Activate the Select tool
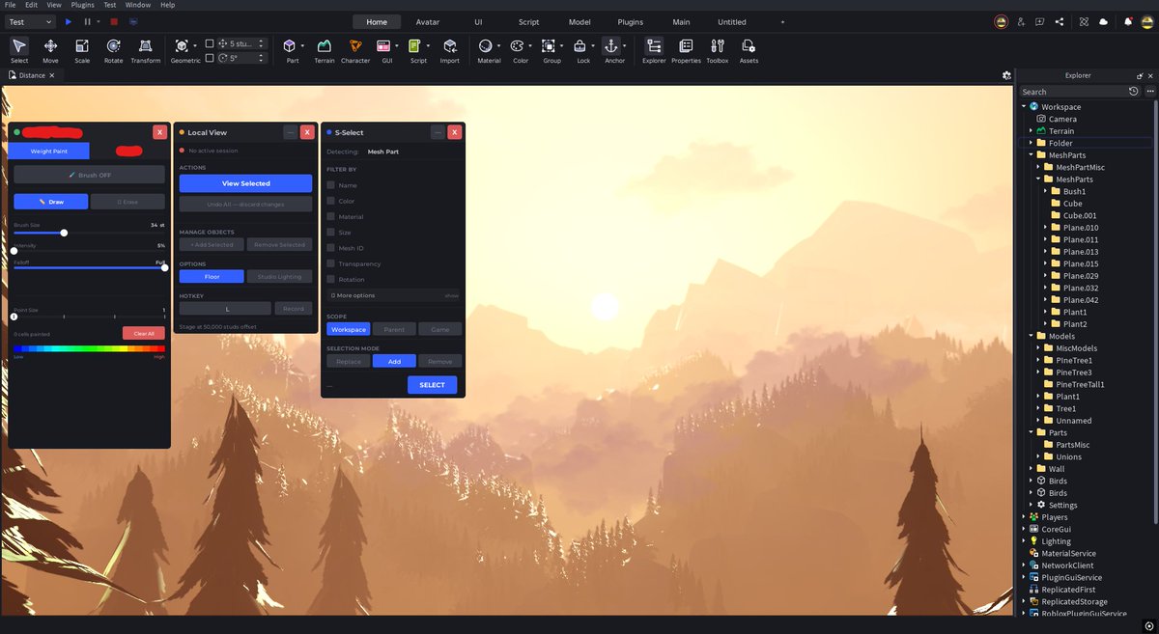Image resolution: width=1159 pixels, height=634 pixels. tap(19, 49)
